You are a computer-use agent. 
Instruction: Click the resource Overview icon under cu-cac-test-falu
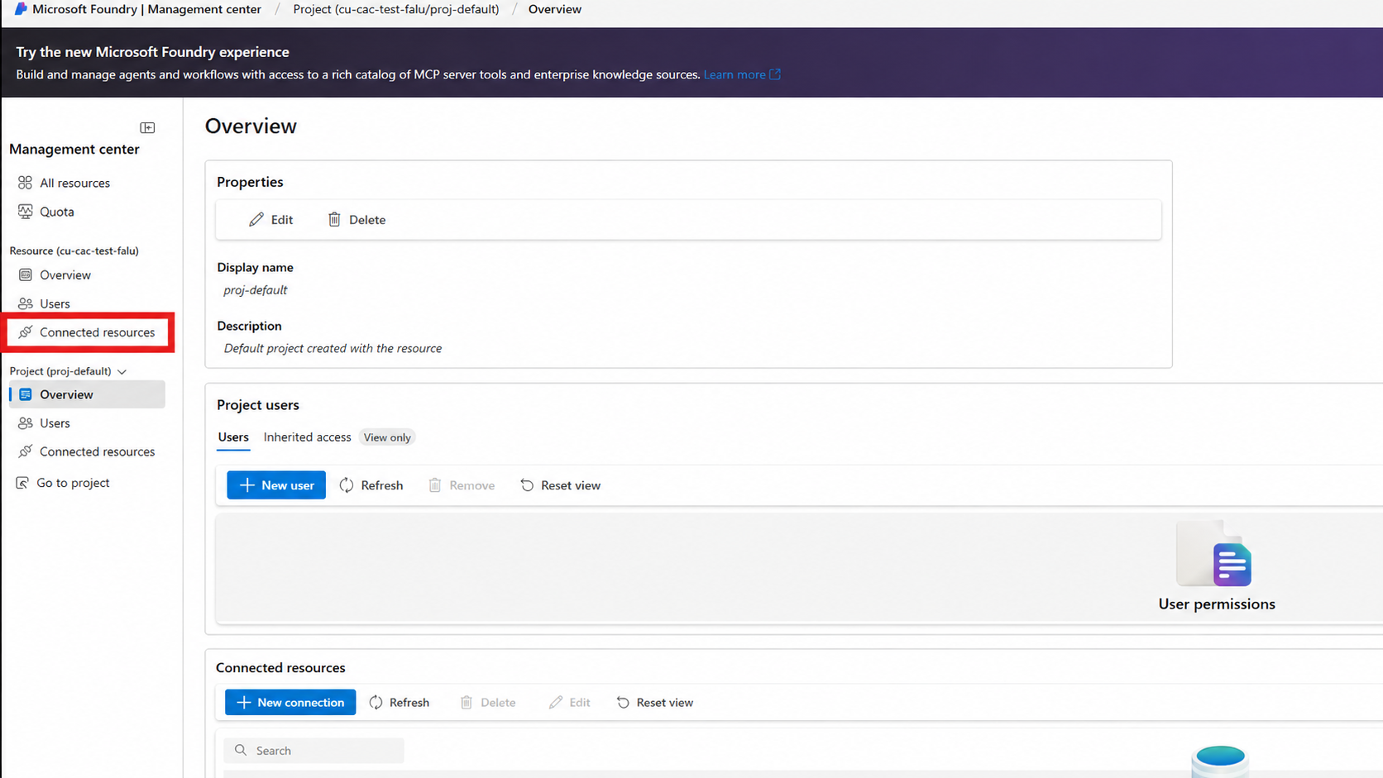(26, 274)
